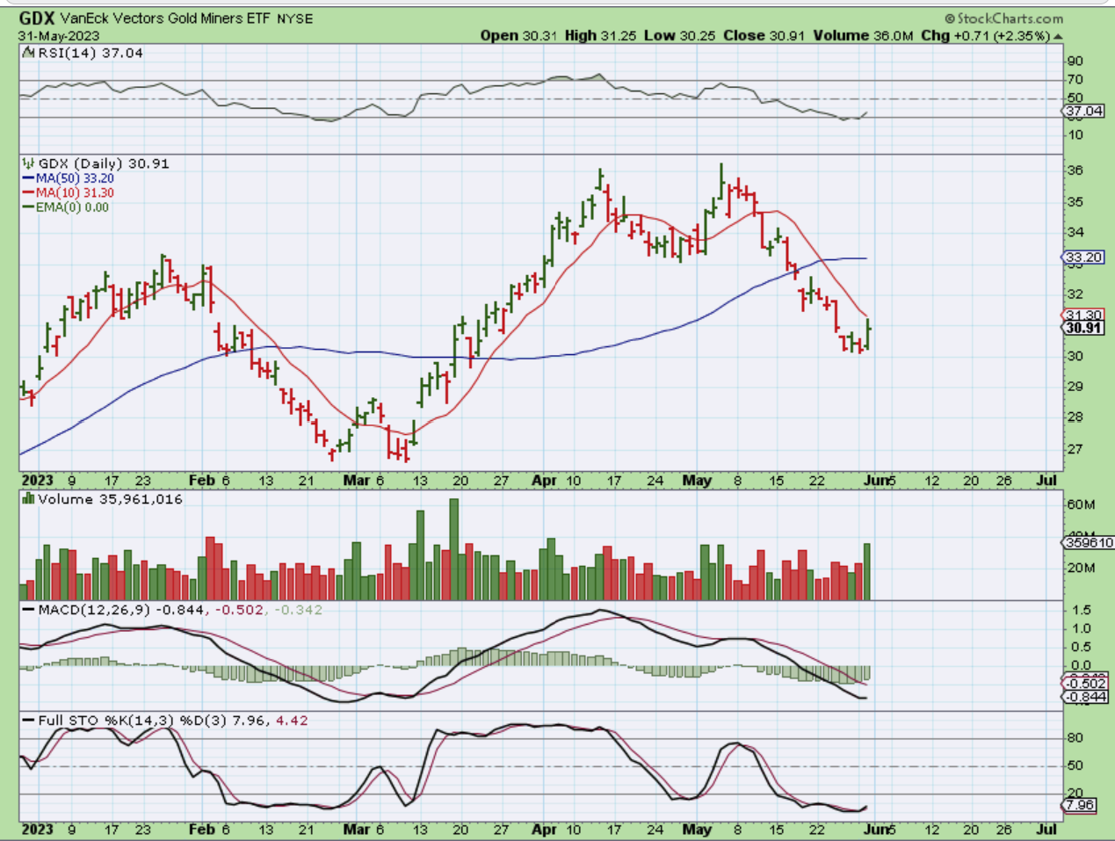Click the blue line marker beside MA(50)
This screenshot has width=1115, height=841.
coord(29,178)
